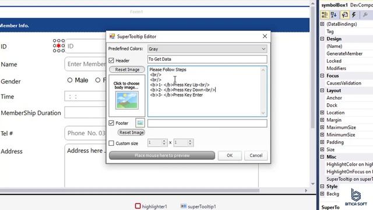Increase custom width stepper
Image resolution: width=373 pixels, height=210 pixels.
pyautogui.click(x=164, y=141)
